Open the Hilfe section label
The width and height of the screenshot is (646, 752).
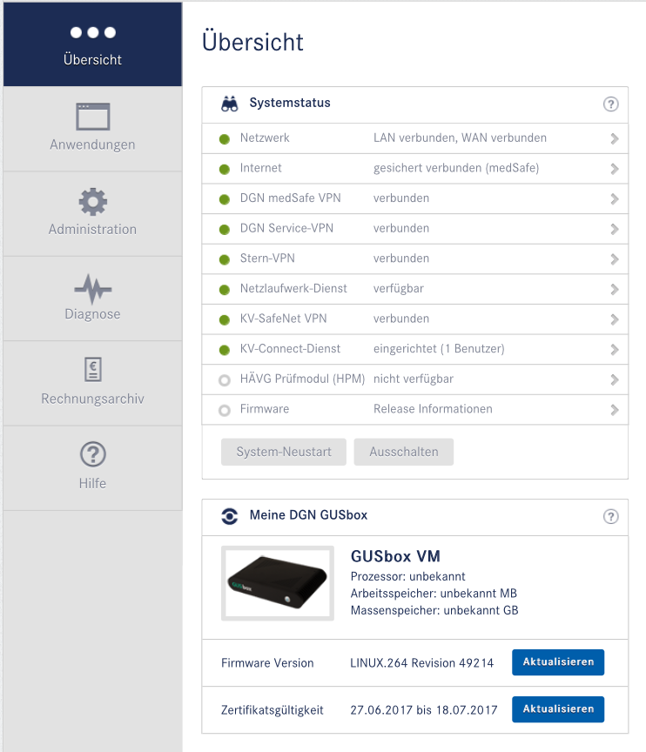(x=92, y=483)
